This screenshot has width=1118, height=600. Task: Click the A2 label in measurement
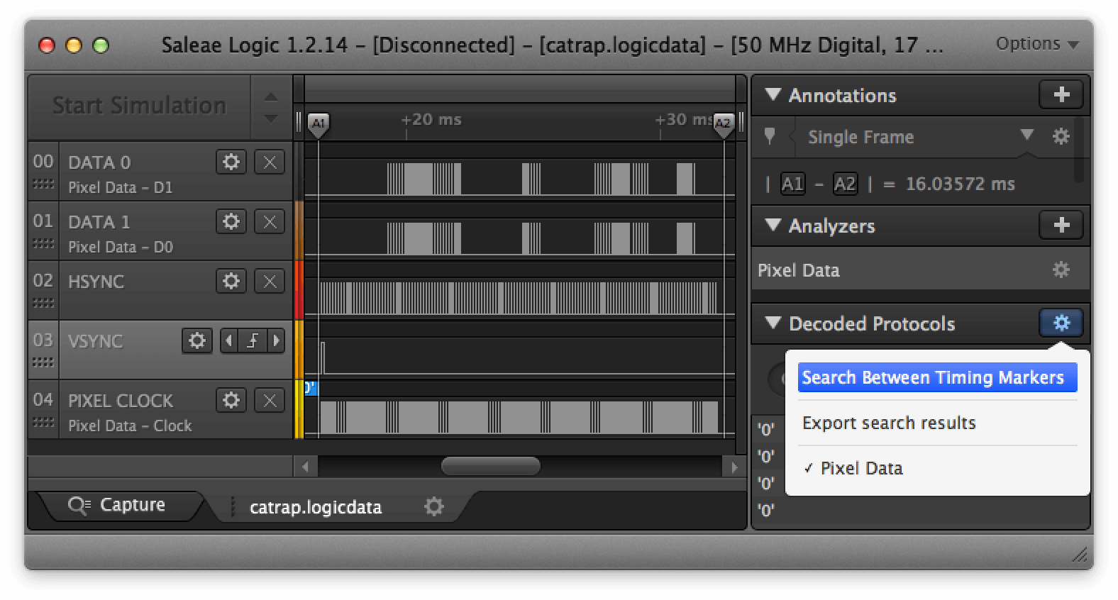tap(844, 184)
